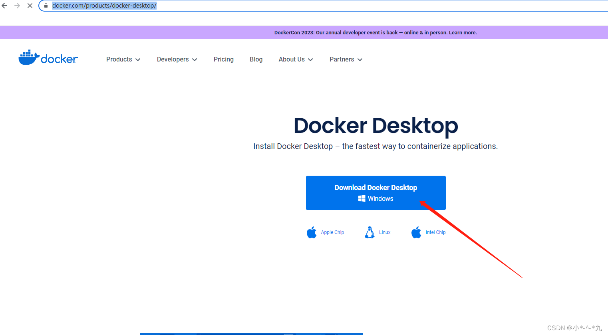The image size is (608, 335).
Task: Expand the Partners menu
Action: tap(346, 59)
